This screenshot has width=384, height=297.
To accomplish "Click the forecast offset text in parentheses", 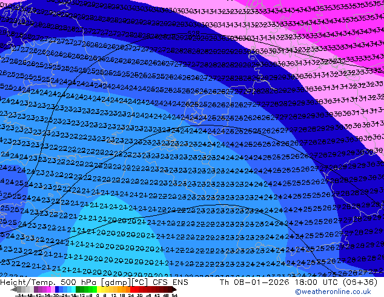I will [x=360, y=282].
